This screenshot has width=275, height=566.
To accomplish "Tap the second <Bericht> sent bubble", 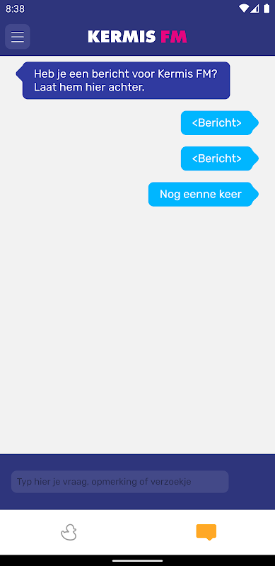I will (220, 158).
